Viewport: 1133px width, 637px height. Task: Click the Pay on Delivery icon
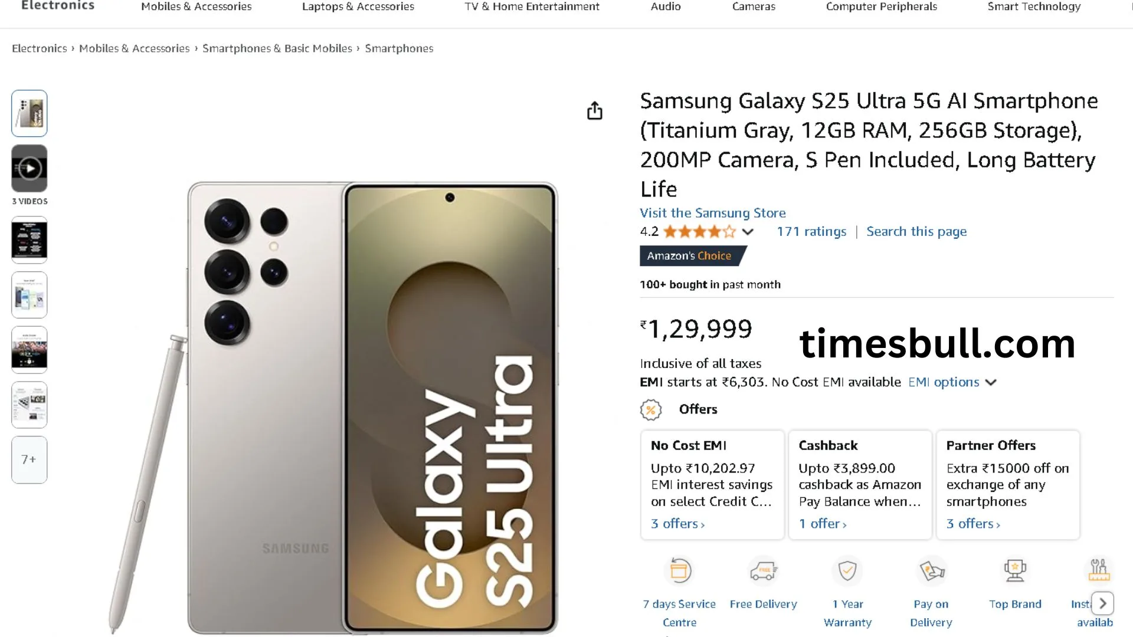pyautogui.click(x=931, y=571)
